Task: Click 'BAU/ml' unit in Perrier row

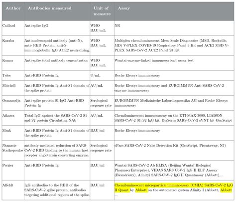Action: tap(102, 170)
